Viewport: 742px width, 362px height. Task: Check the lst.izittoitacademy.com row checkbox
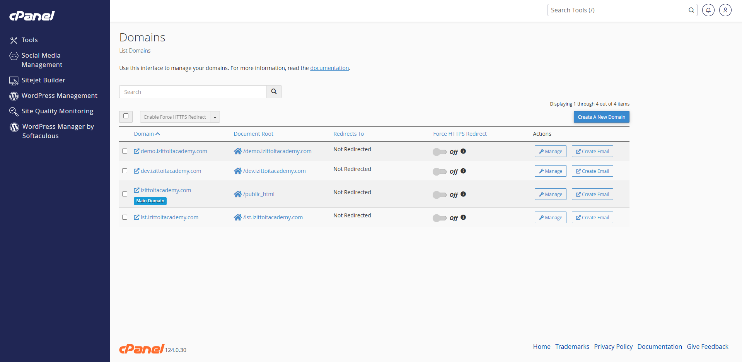click(x=125, y=217)
